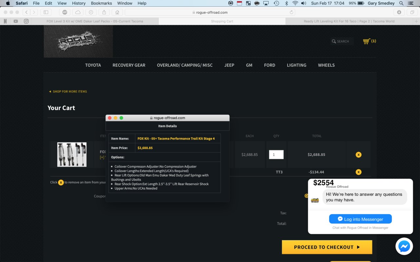Open the AirPlay display menu
Image resolution: width=420 pixels, height=262 pixels.
pyautogui.click(x=266, y=3)
